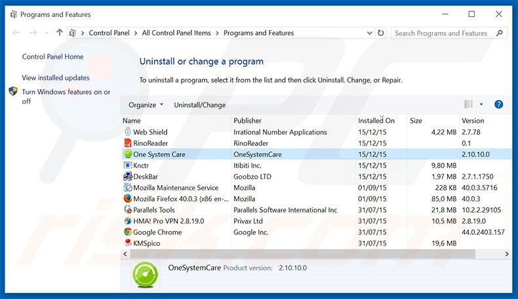Select the Google Chrome entry
518x299 pixels.
click(x=157, y=232)
